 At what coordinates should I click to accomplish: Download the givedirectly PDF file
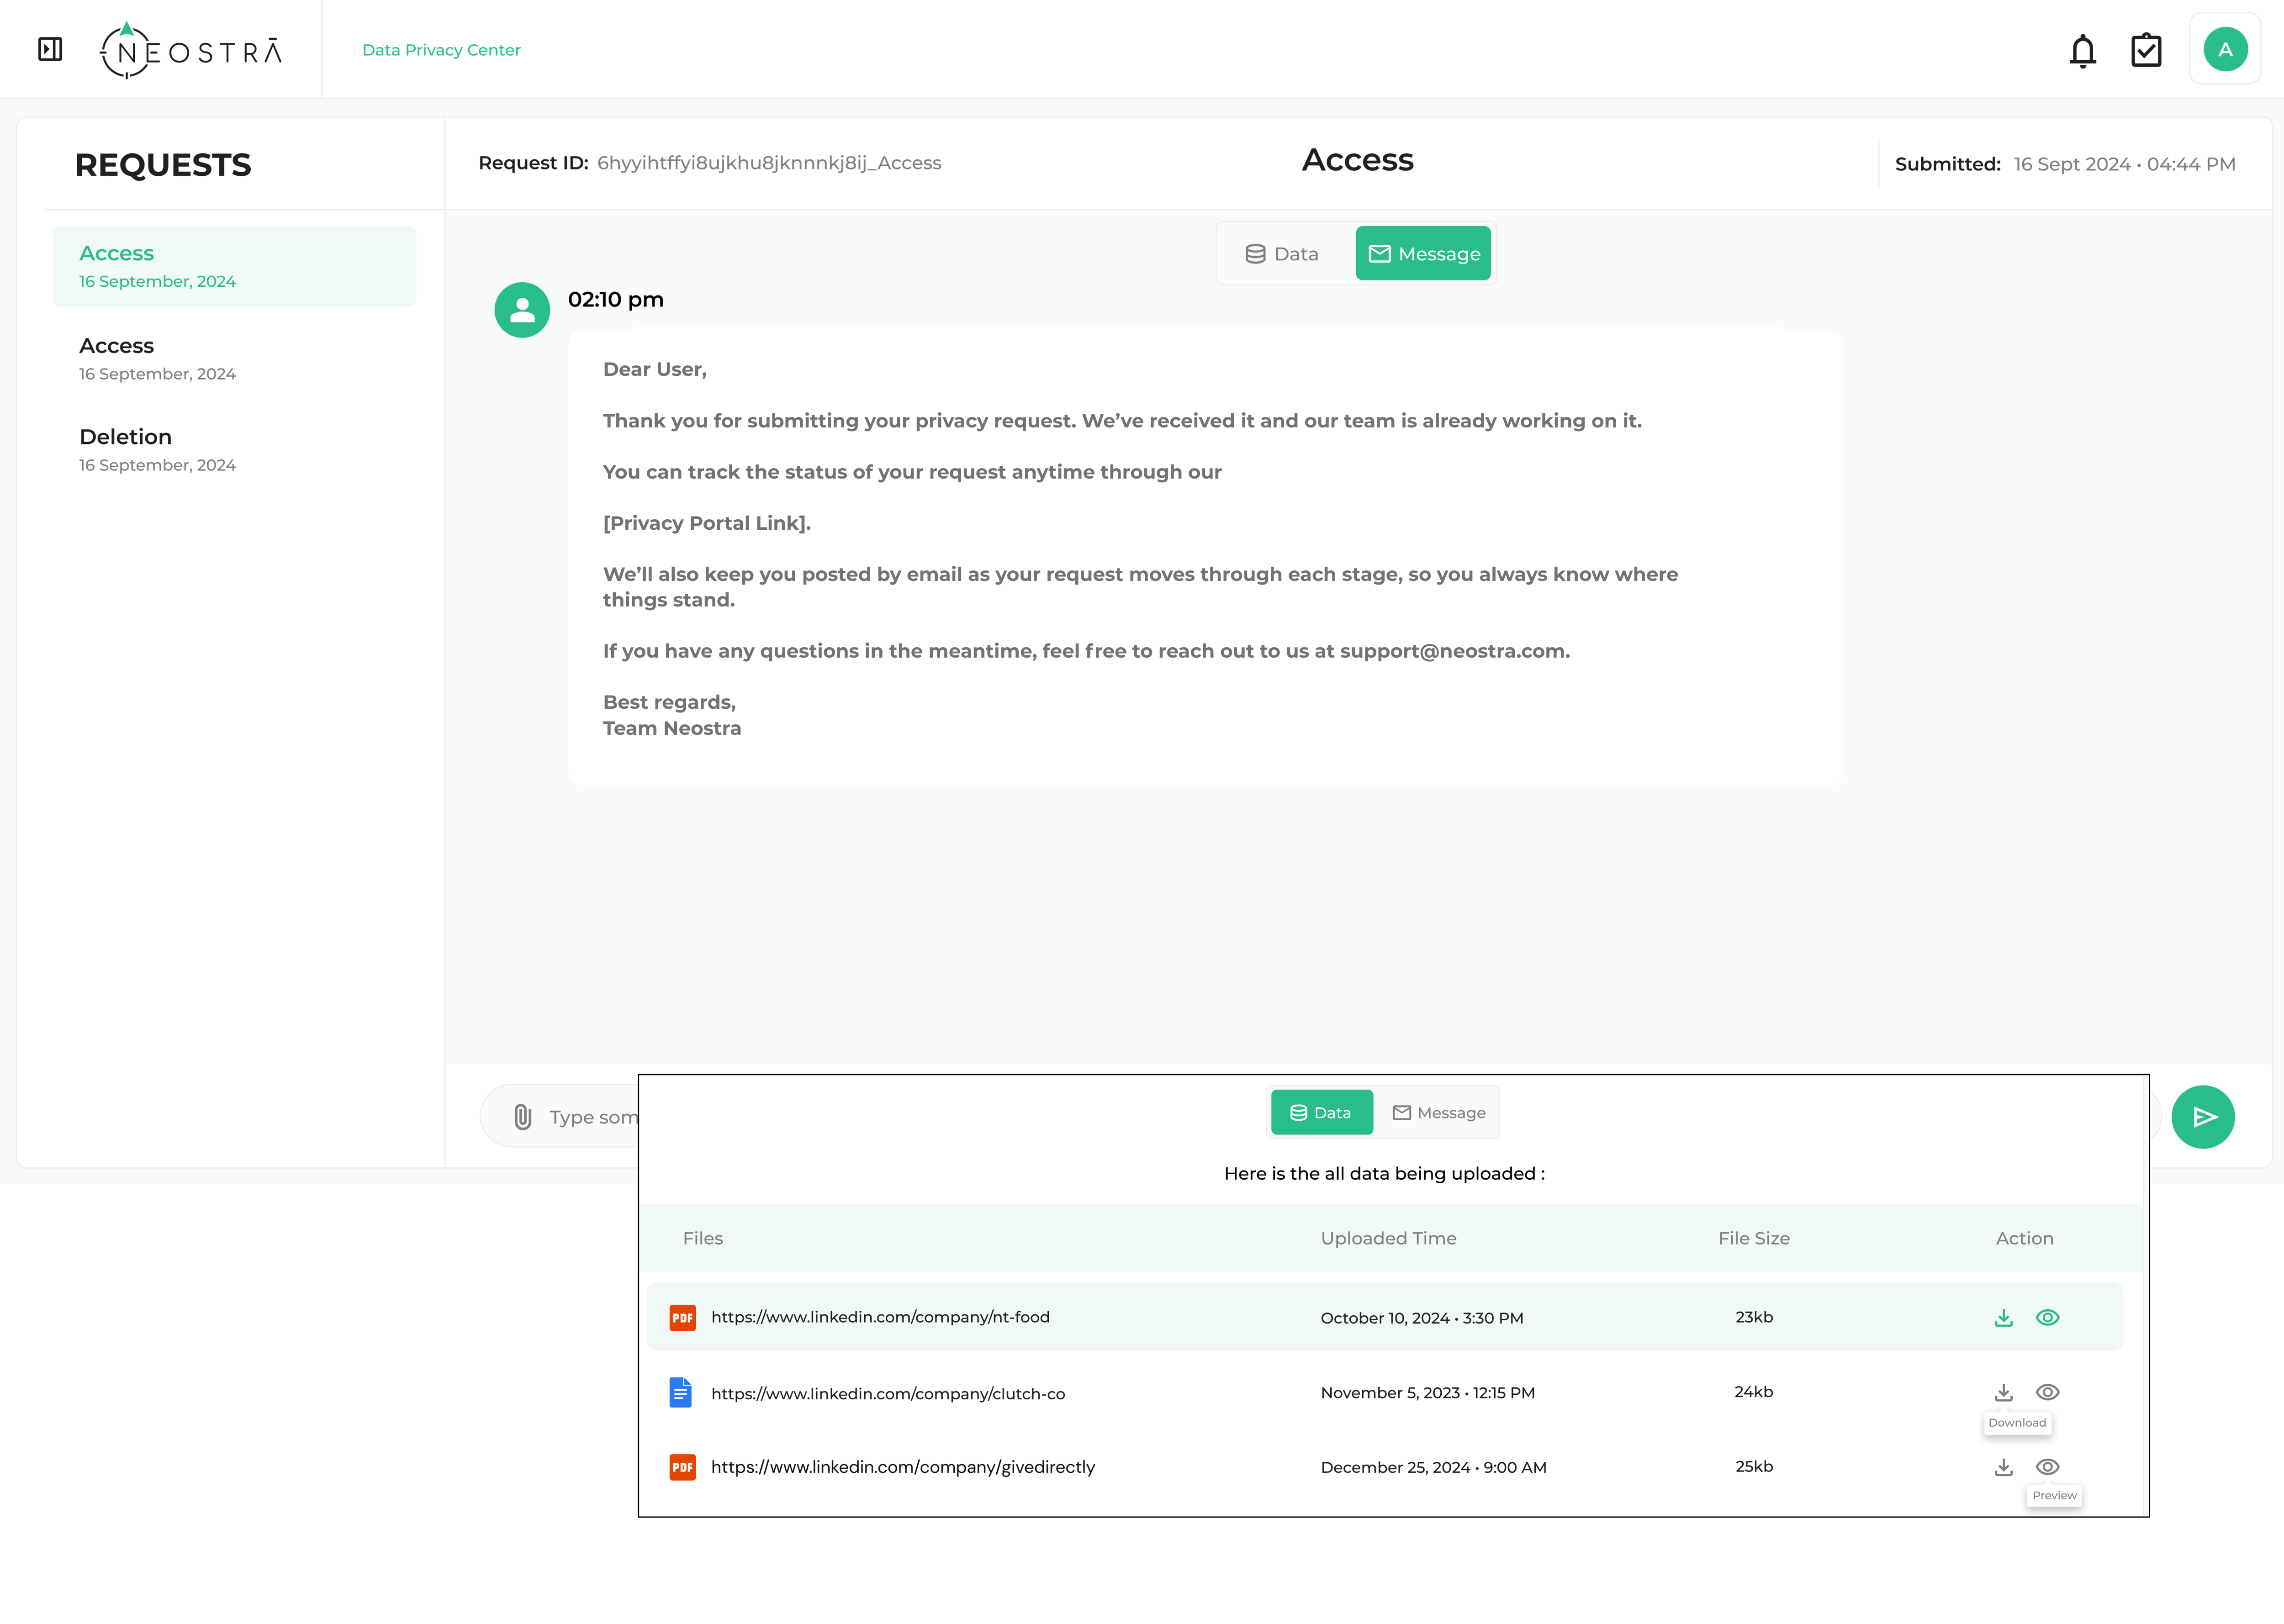pyautogui.click(x=2003, y=1467)
